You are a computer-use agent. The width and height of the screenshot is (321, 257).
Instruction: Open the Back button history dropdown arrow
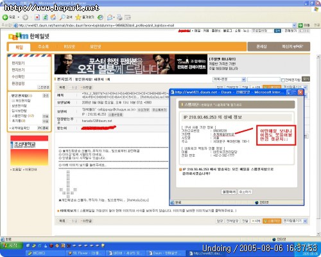tap(19, 17)
